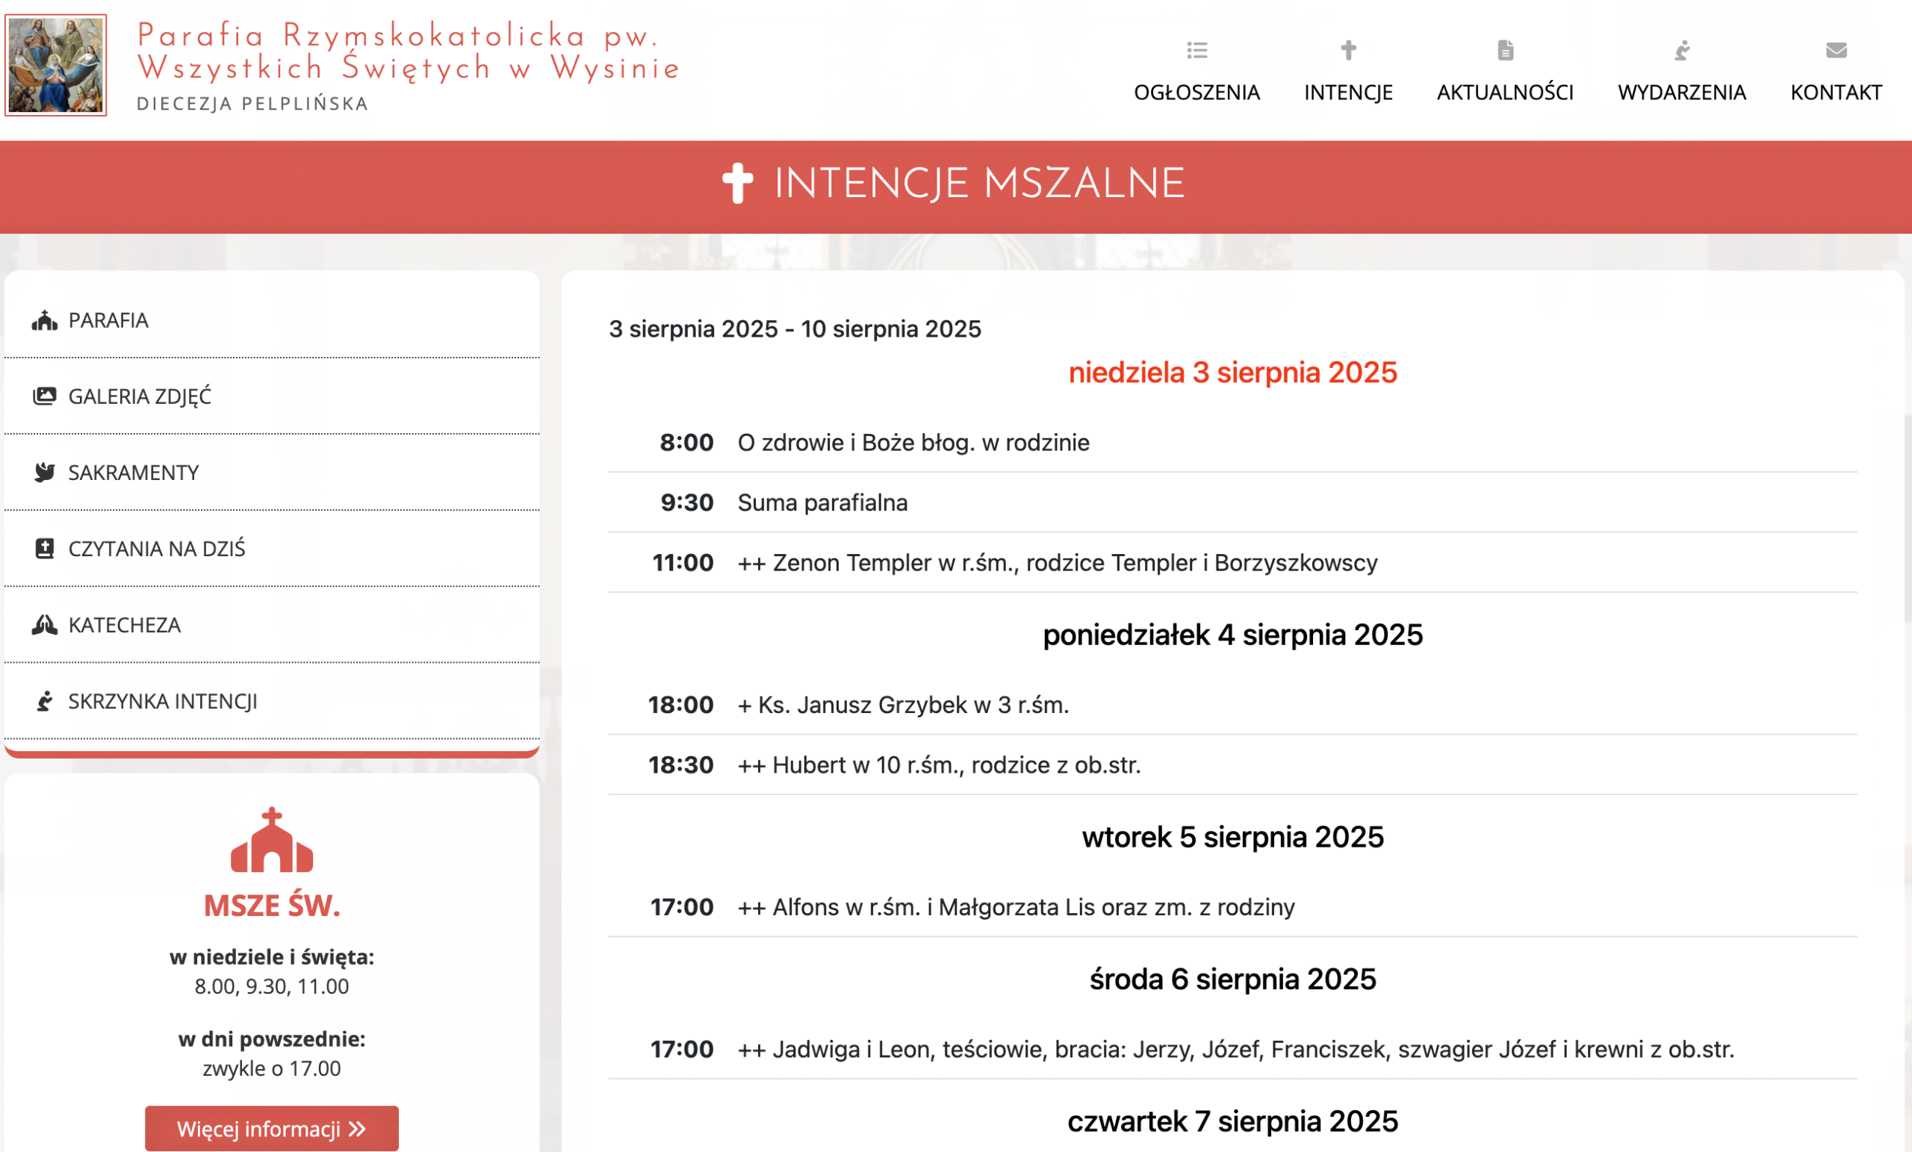
Task: Click the parish logo painting thumbnail
Action: (56, 65)
